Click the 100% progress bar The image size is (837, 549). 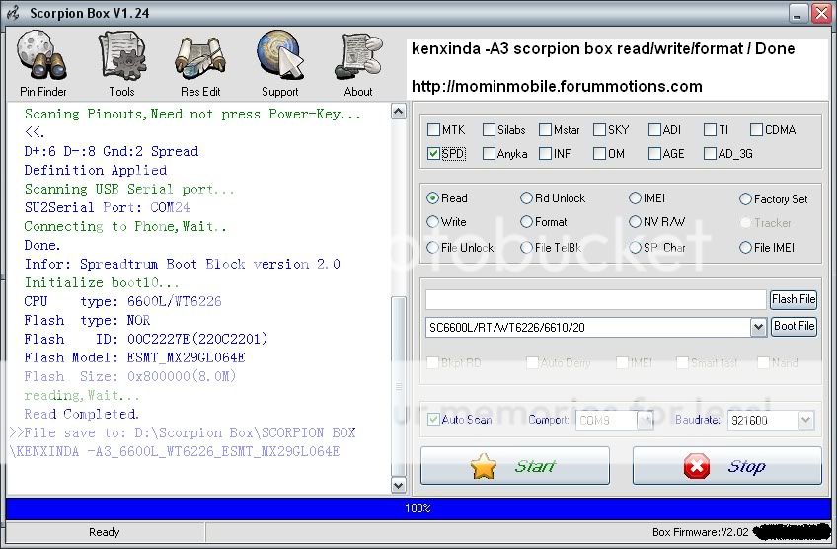pos(418,509)
